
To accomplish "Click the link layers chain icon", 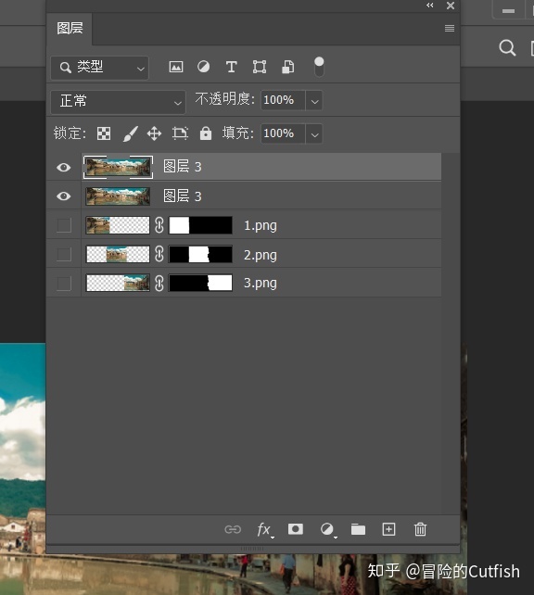I will (x=233, y=529).
